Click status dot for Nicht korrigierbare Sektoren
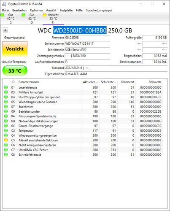Viewport: 170px width, 211px height. (x=6, y=145)
